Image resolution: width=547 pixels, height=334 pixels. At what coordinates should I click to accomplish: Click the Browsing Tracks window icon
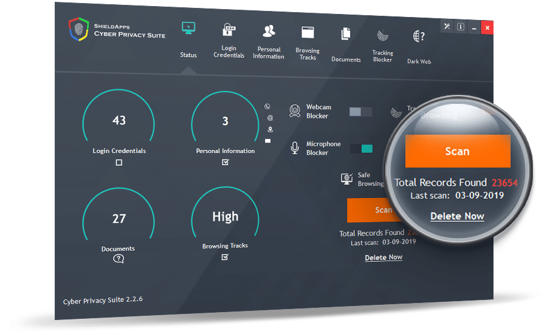pos(308,32)
